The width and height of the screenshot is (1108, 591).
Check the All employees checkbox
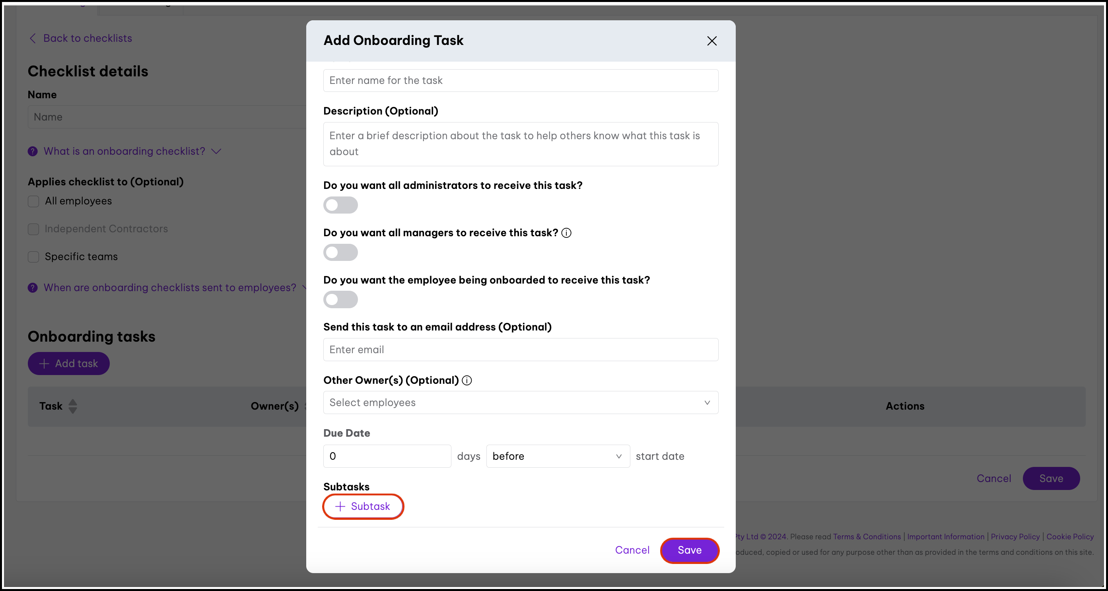(x=33, y=201)
